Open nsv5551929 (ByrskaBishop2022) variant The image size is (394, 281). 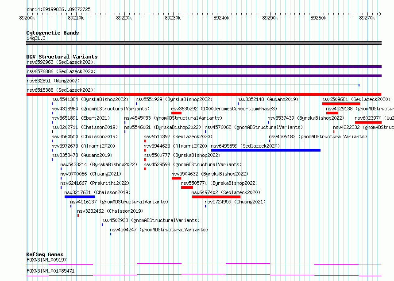174,99
